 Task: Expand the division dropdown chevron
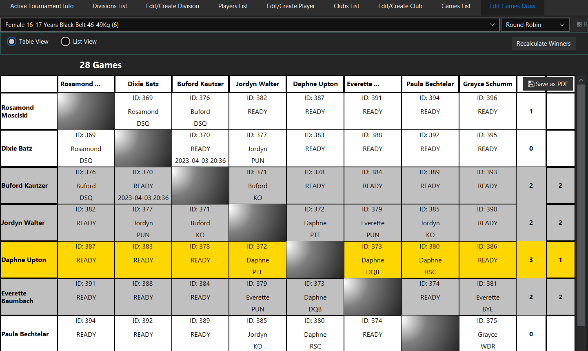492,25
